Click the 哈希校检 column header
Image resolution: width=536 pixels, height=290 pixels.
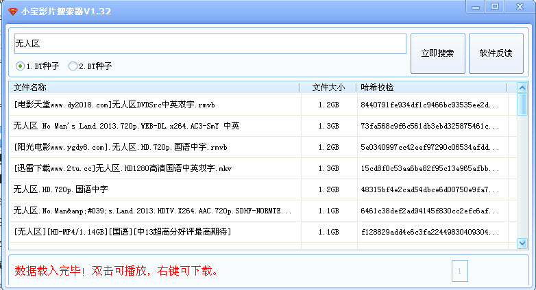coord(432,88)
